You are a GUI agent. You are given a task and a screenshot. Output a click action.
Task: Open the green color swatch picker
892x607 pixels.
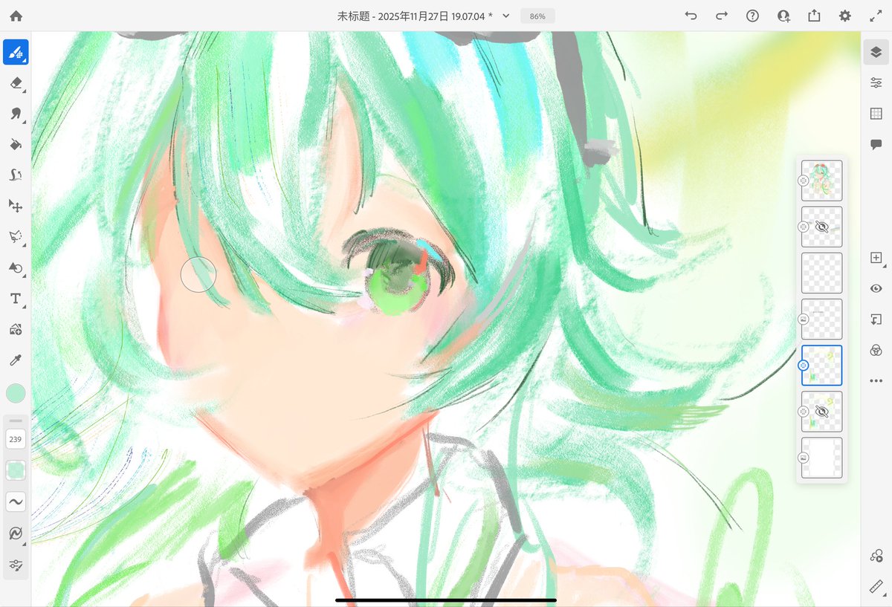[16, 393]
